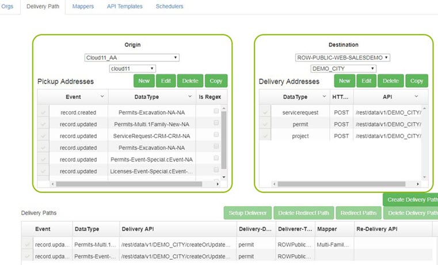The height and width of the screenshot is (265, 438).
Task: Open the DEMO_CITY dropdown
Action: [x=342, y=69]
